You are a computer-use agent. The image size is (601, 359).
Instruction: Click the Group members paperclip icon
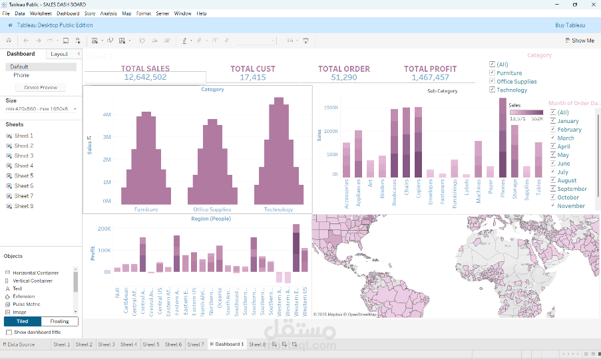(x=199, y=40)
